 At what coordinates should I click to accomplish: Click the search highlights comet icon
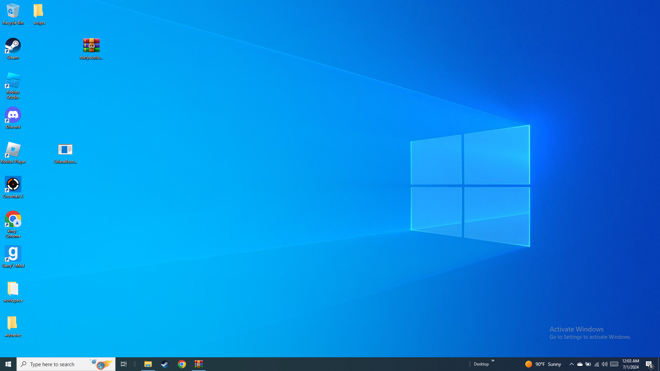tap(101, 364)
